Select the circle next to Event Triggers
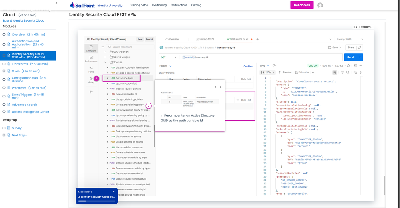The image size is (400, 208). 4,96
